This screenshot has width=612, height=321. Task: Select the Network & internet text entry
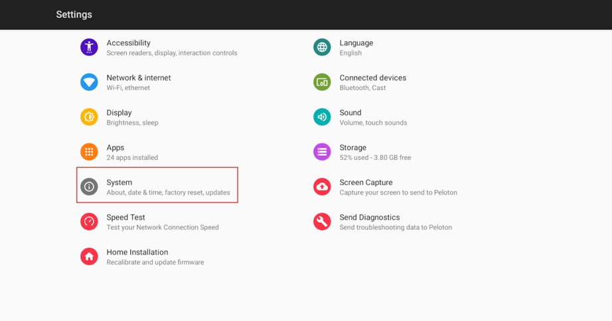(139, 78)
